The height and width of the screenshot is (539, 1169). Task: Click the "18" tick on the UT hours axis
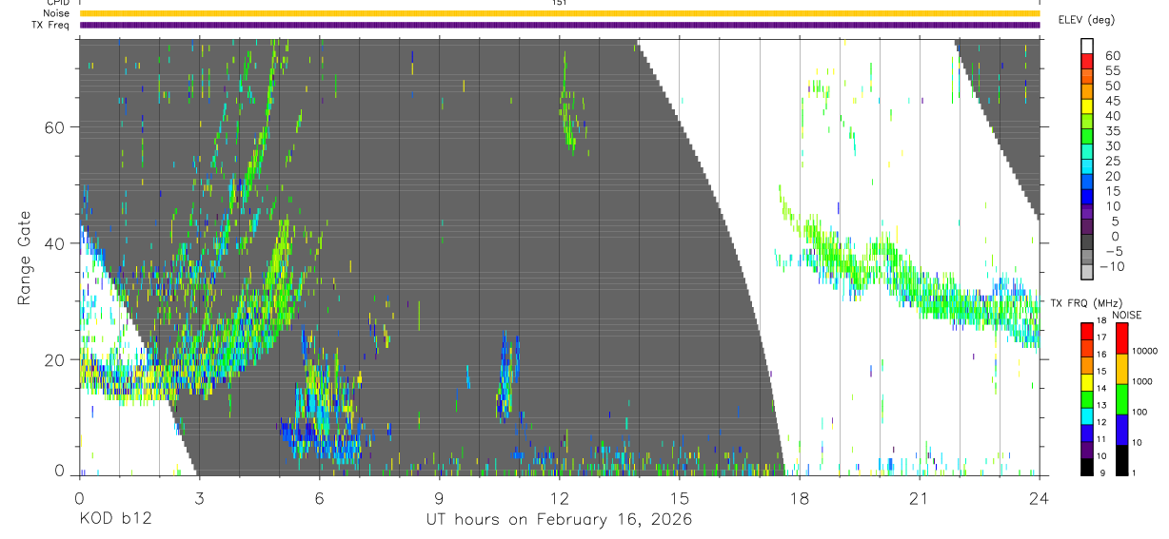(x=800, y=499)
